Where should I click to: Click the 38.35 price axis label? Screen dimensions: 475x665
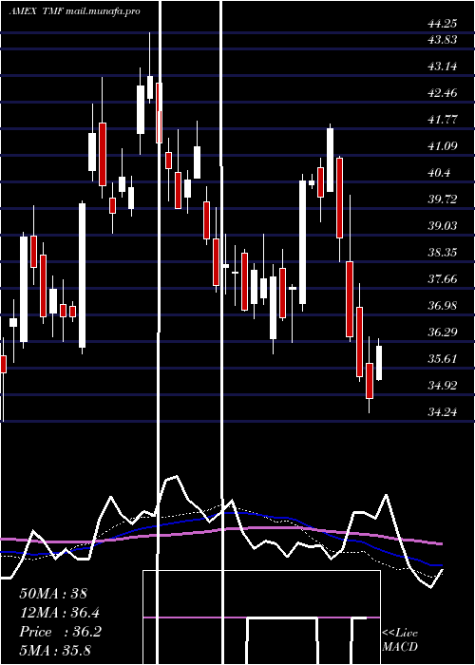pos(443,253)
